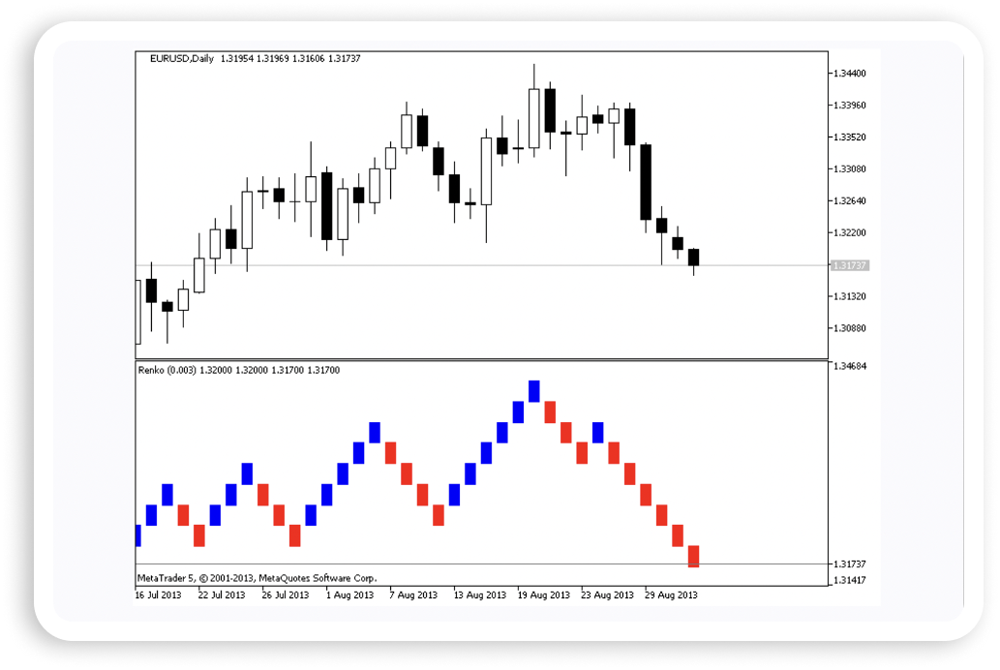Click the last red Renko brick at the bottom
The image size is (1000, 670).
tap(693, 556)
